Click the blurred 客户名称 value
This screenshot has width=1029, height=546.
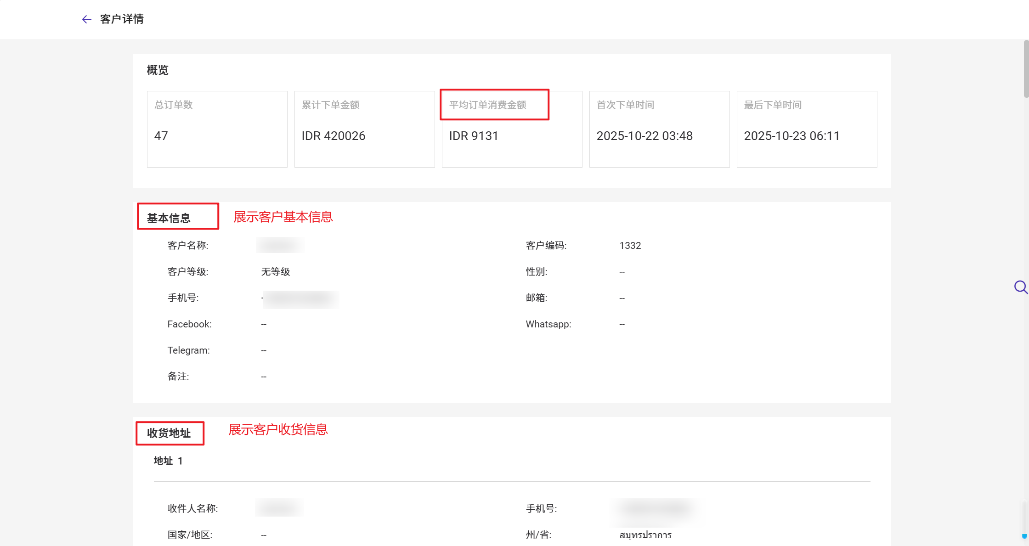(280, 245)
